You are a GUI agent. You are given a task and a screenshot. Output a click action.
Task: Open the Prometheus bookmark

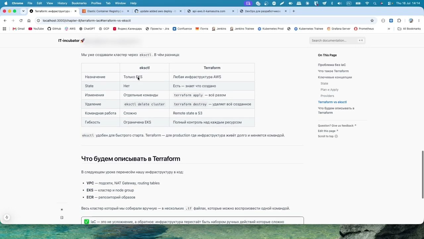click(364, 29)
